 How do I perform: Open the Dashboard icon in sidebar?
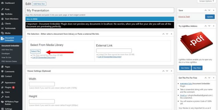click(2, 3)
